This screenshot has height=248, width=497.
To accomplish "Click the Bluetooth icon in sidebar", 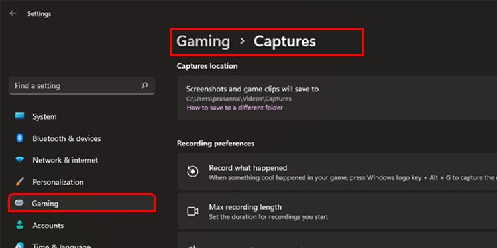I will point(20,138).
